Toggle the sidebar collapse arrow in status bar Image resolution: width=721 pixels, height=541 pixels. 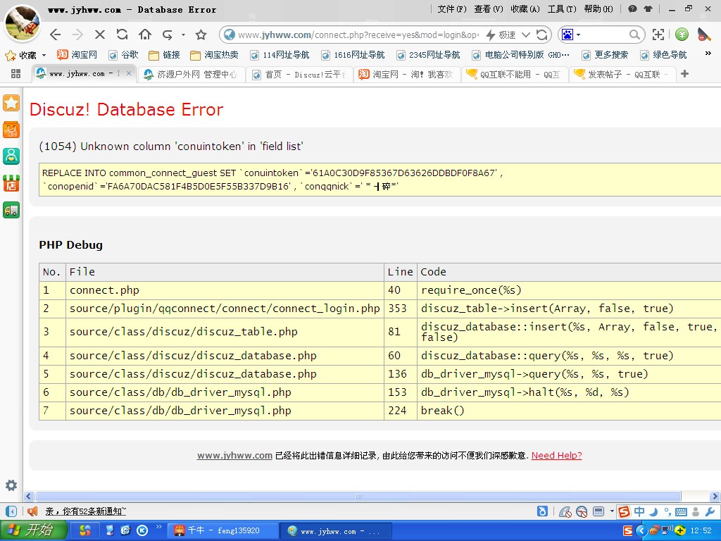point(11,511)
